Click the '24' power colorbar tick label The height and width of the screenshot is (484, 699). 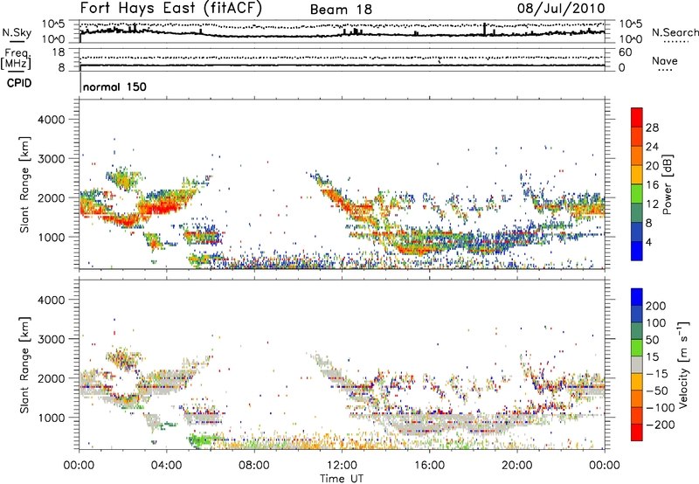pos(652,147)
